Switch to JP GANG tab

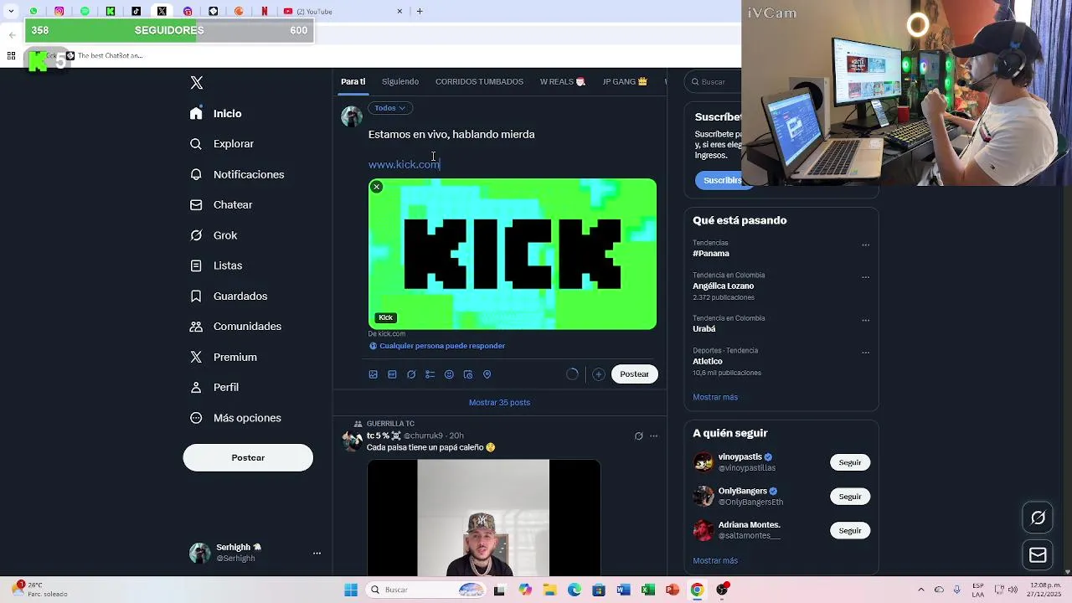click(625, 81)
